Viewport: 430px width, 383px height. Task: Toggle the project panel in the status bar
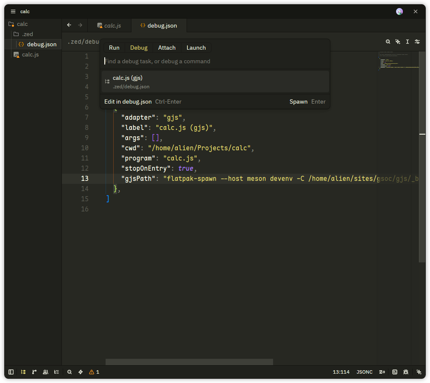point(11,372)
